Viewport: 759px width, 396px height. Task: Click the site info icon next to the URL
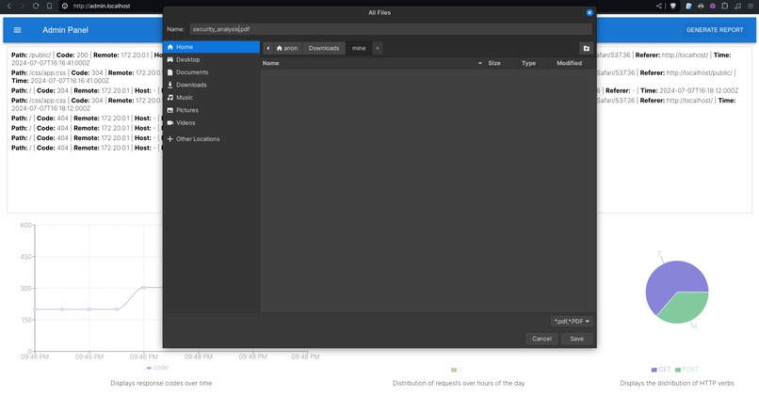(x=65, y=6)
